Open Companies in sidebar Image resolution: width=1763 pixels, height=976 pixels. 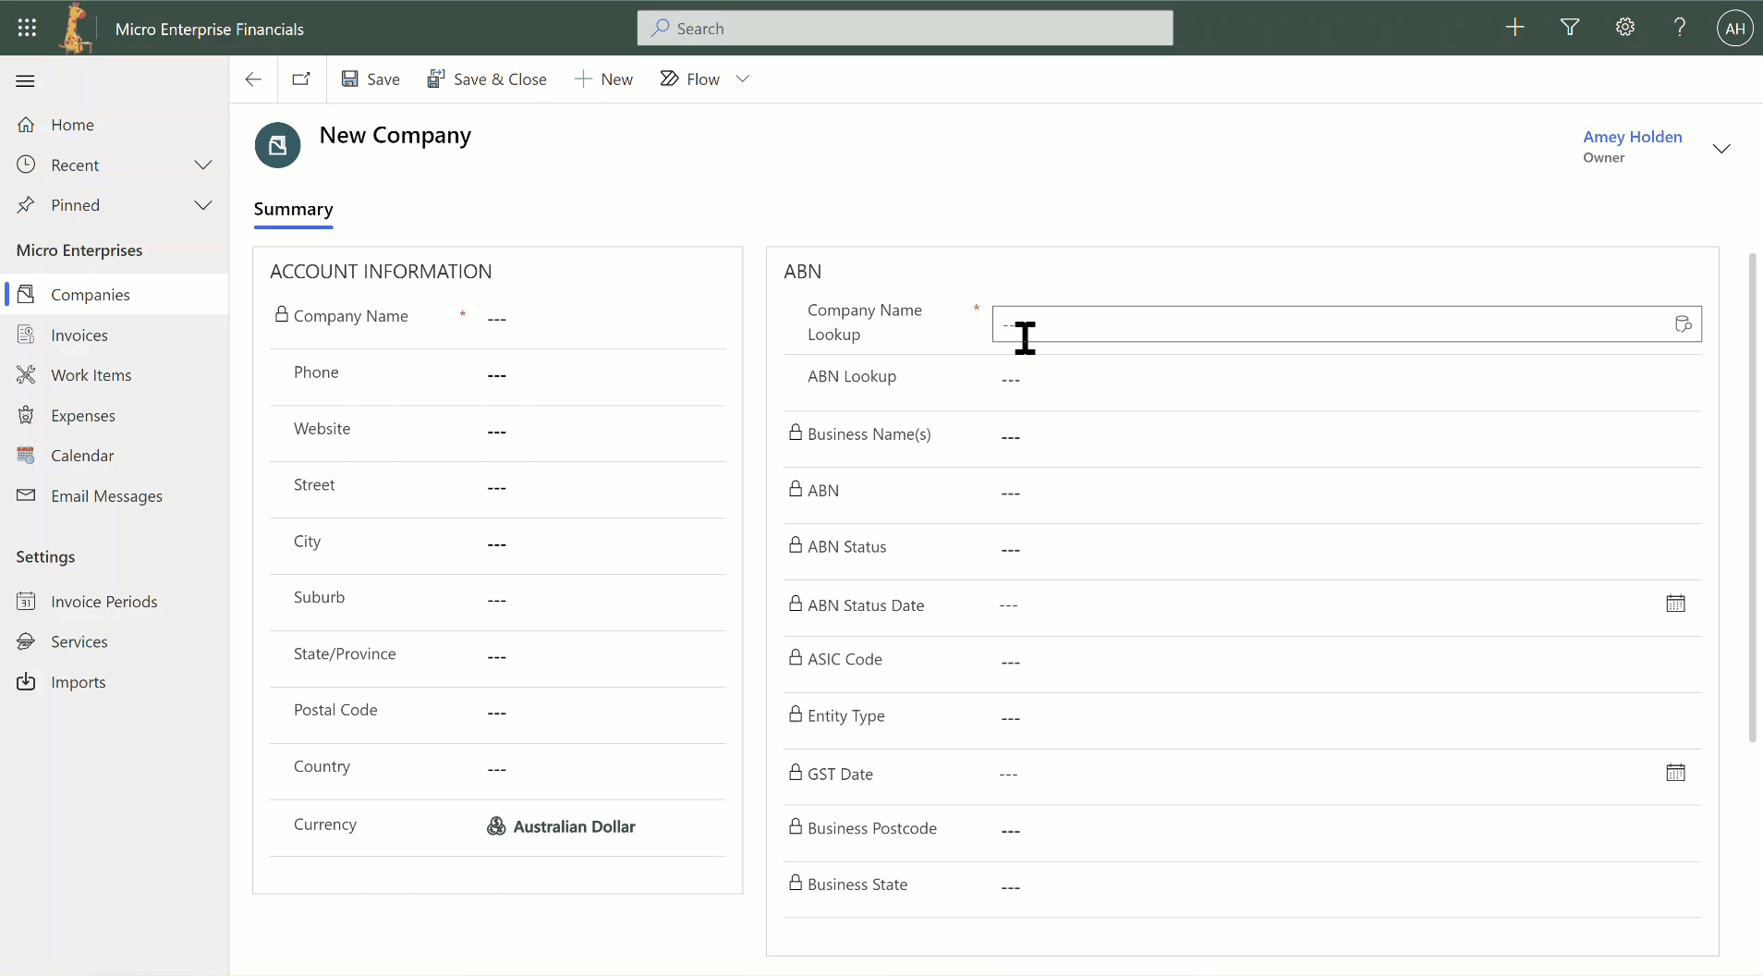click(115, 295)
